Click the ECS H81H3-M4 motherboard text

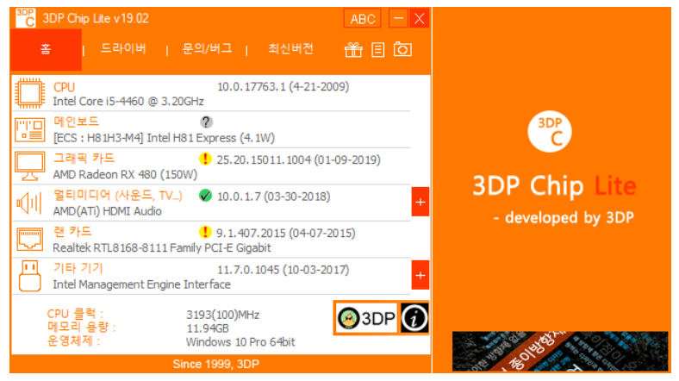[x=164, y=138]
